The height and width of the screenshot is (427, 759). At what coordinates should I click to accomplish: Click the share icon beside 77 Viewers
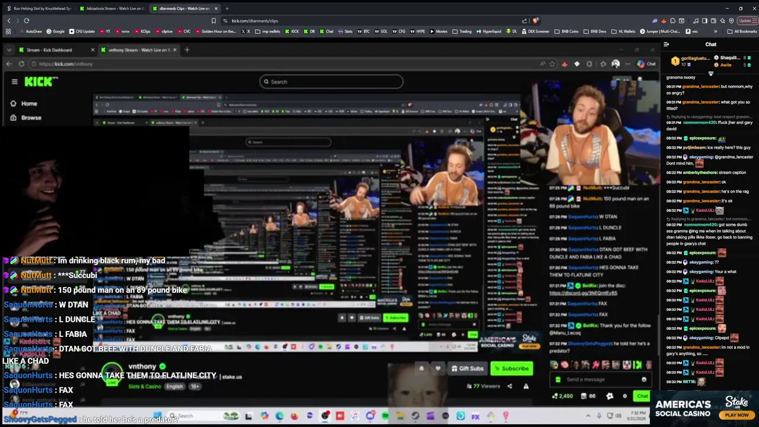click(509, 386)
